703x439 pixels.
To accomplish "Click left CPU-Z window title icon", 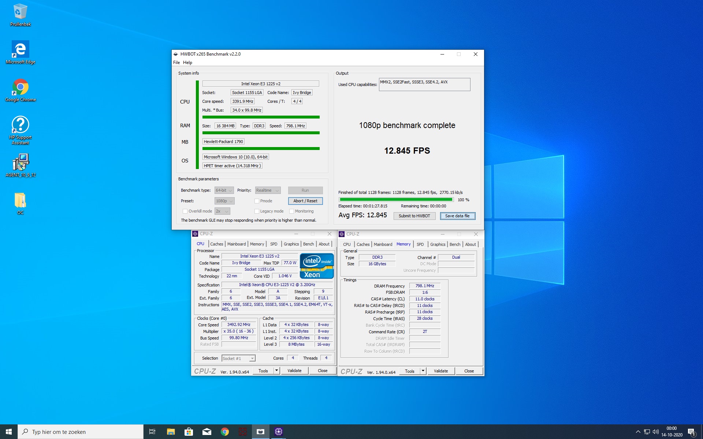I will pos(195,234).
